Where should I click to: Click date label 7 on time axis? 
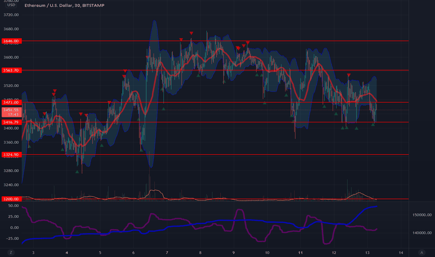tap(167, 252)
